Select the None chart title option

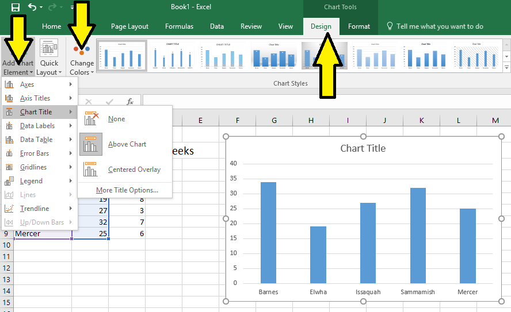coord(116,119)
